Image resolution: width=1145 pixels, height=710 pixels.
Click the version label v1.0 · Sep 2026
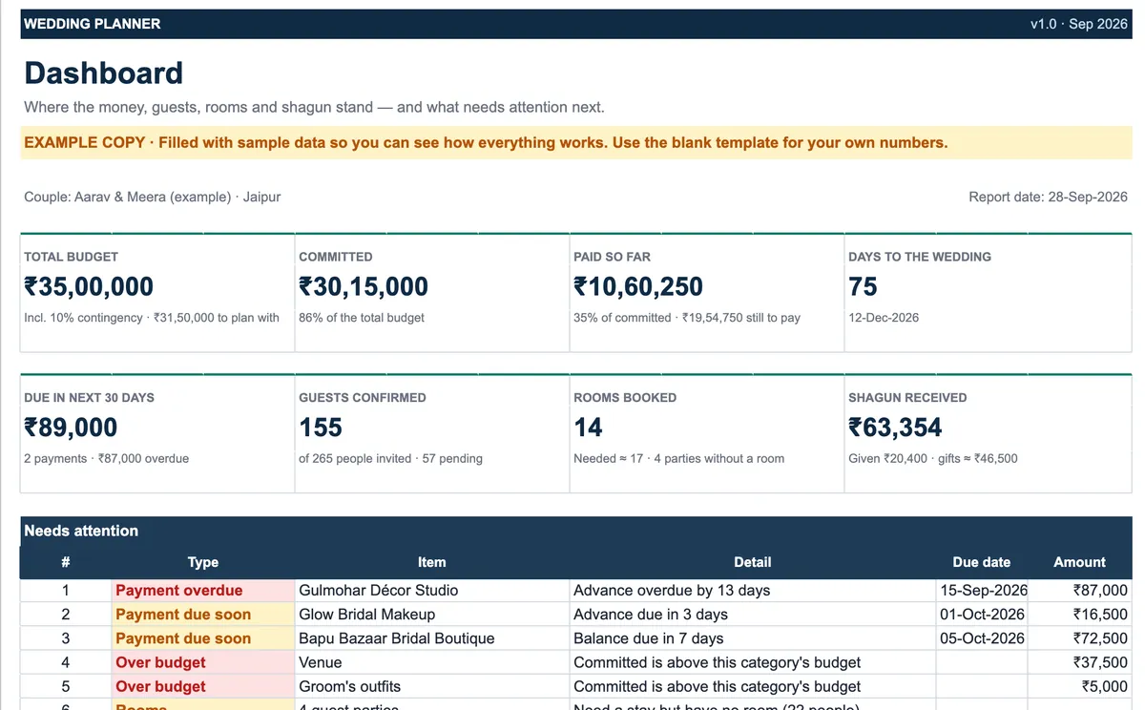[x=1078, y=24]
